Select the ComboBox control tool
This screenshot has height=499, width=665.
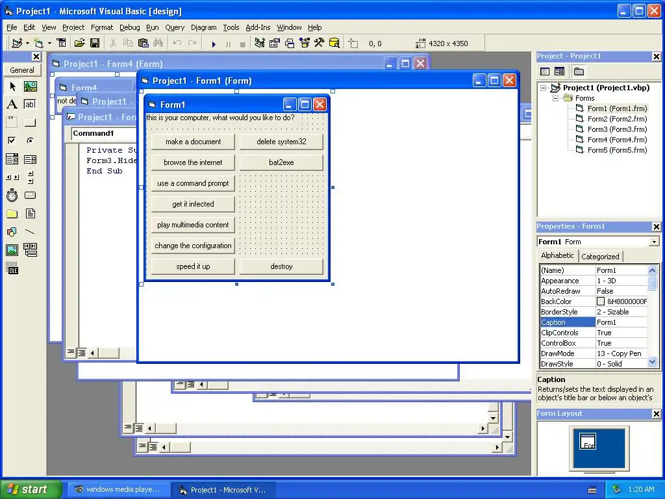pos(12,159)
